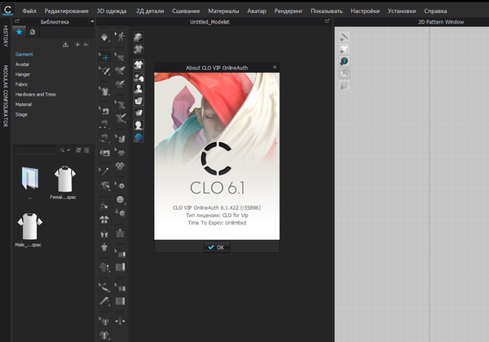Click the download icon in library panel

click(67, 44)
